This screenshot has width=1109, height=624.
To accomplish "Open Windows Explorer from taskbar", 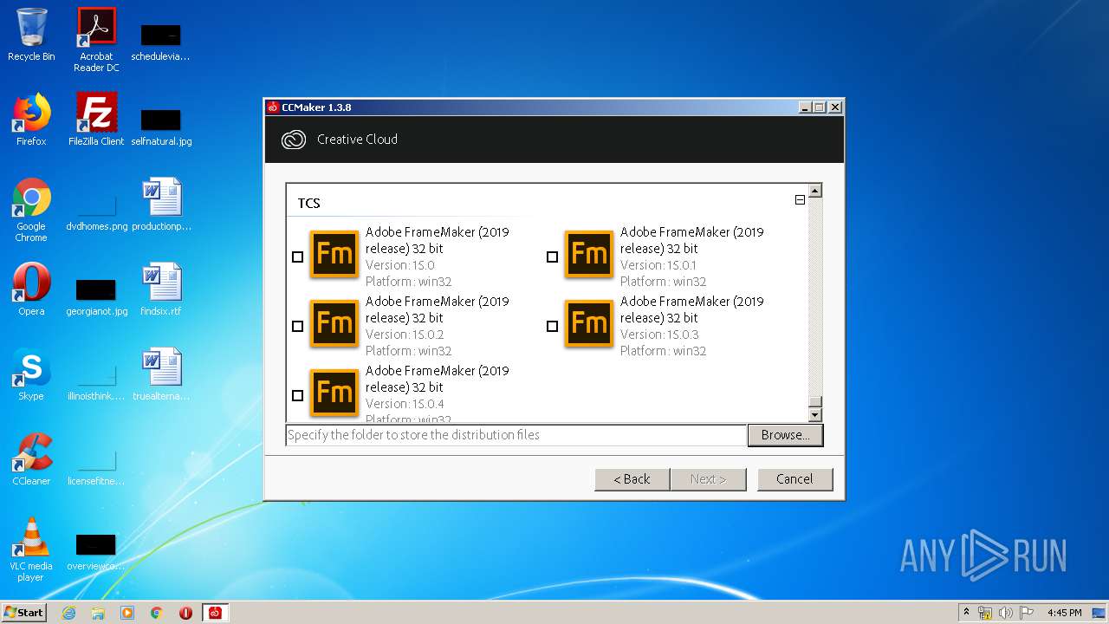I will pos(98,613).
